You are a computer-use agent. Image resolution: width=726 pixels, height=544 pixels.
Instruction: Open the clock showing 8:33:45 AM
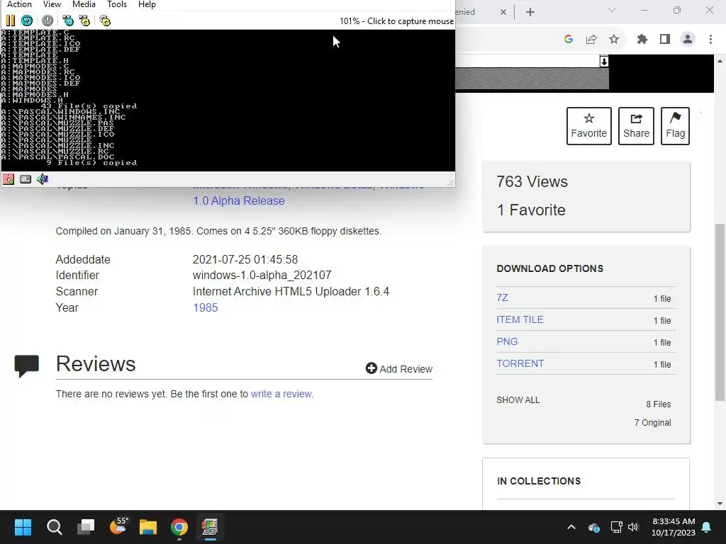coord(674,527)
